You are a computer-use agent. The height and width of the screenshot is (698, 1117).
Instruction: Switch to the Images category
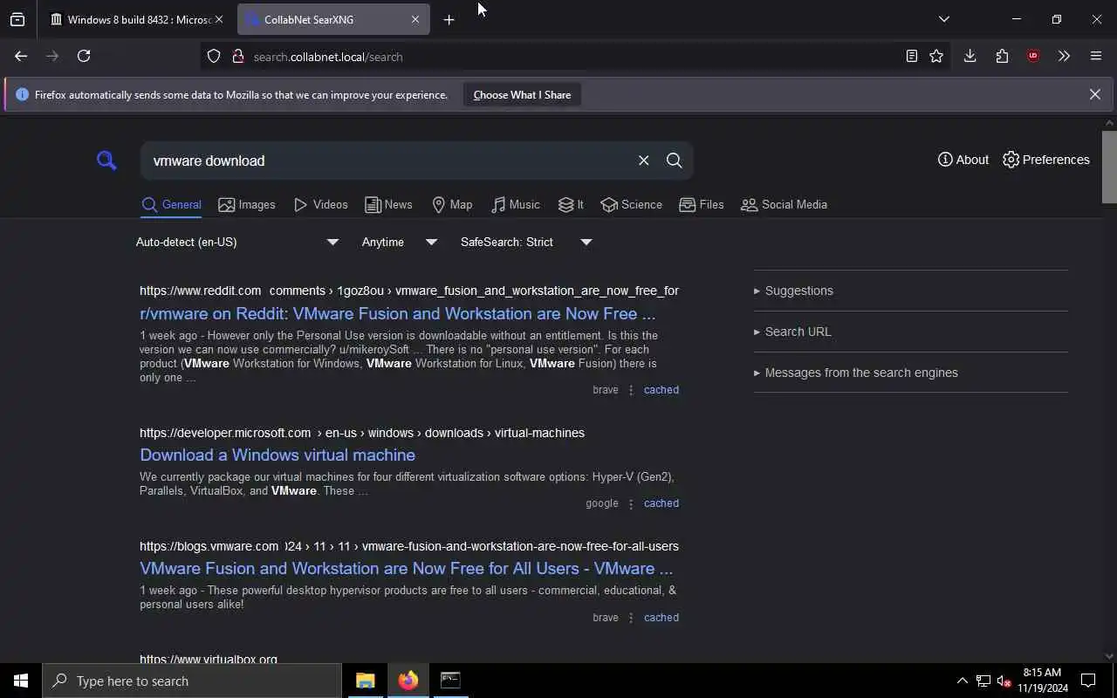[x=247, y=204]
